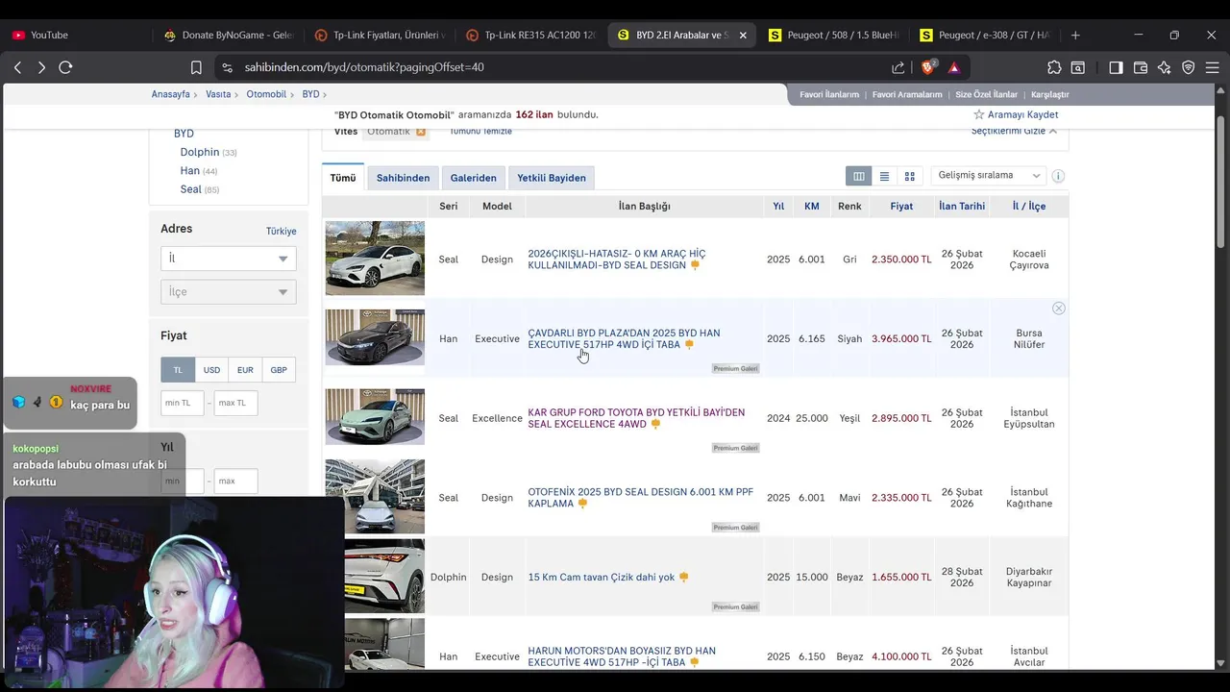1230x692 pixels.
Task: Sort listings by İlan Tarihi column
Action: pyautogui.click(x=962, y=207)
